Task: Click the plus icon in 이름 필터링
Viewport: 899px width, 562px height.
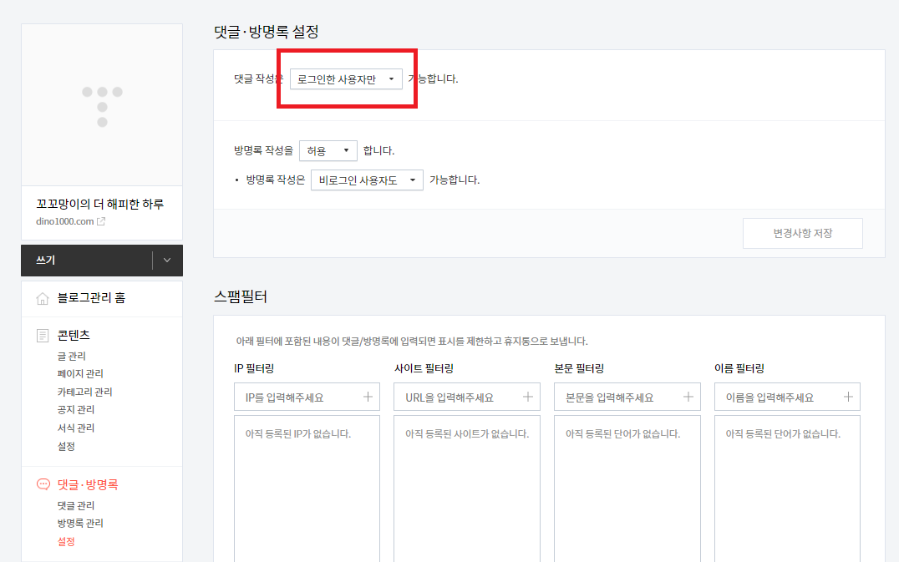Action: coord(848,397)
